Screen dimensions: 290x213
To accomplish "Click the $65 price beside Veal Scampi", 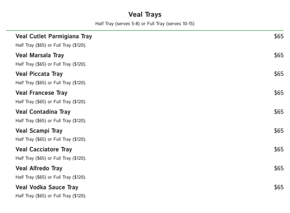I will pos(279,131).
